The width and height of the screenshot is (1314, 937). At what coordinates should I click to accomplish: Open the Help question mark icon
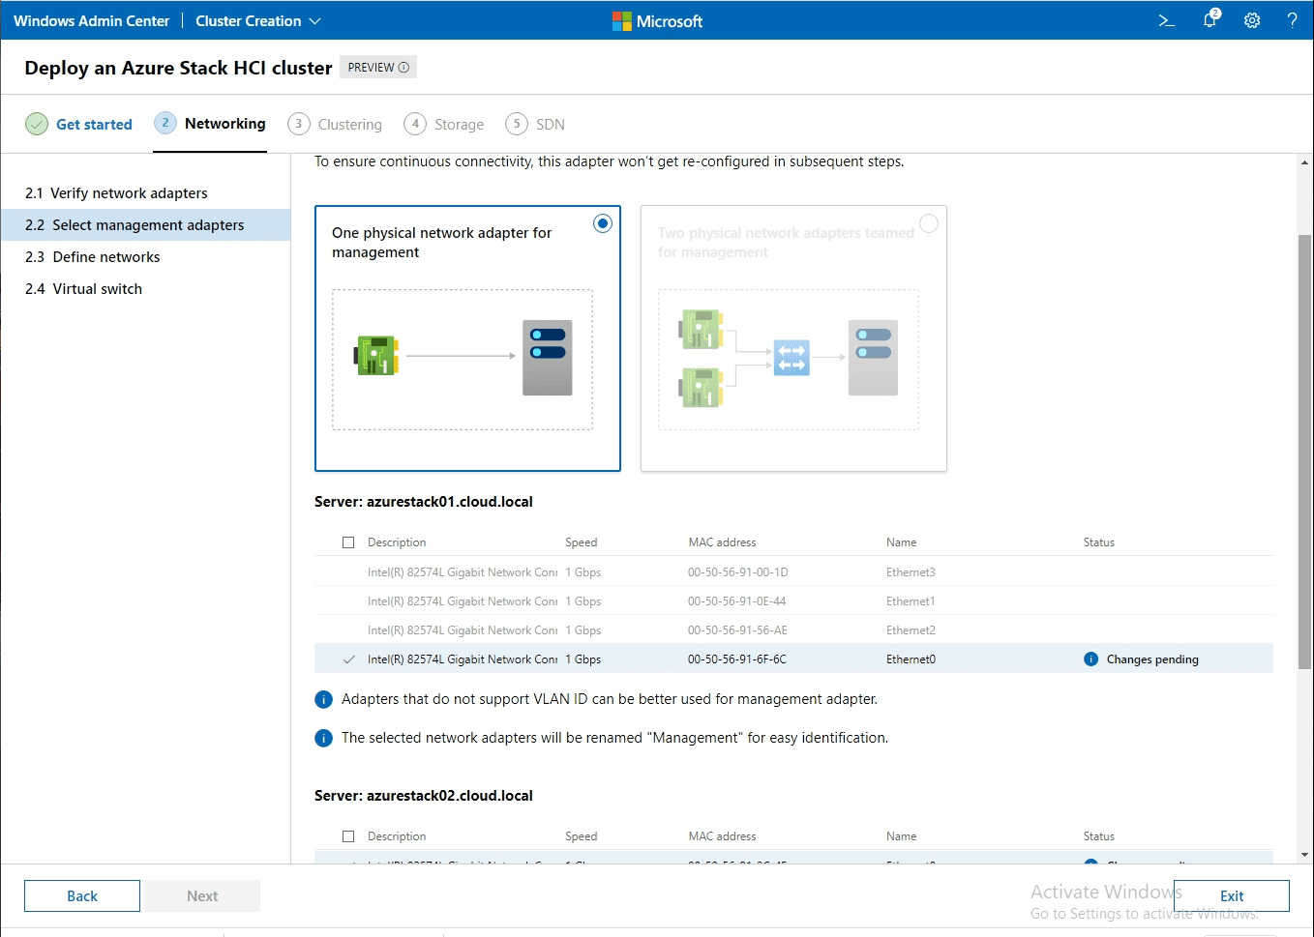click(x=1293, y=20)
